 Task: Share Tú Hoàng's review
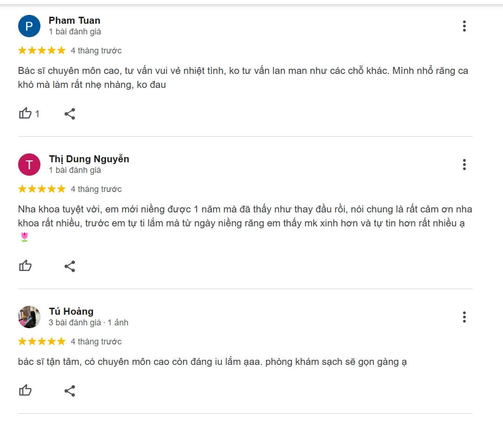(x=70, y=390)
